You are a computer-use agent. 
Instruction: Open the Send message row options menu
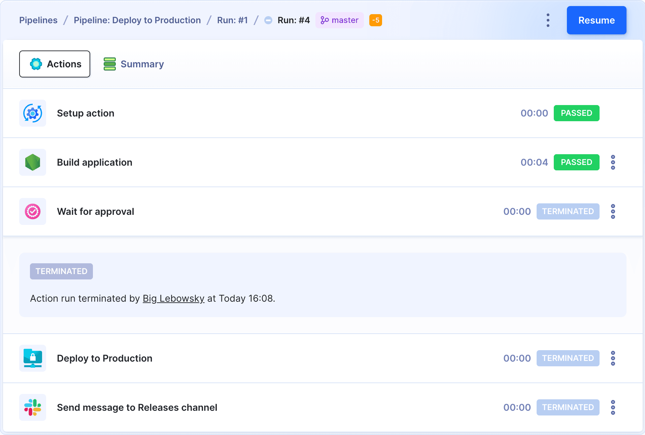pyautogui.click(x=613, y=407)
